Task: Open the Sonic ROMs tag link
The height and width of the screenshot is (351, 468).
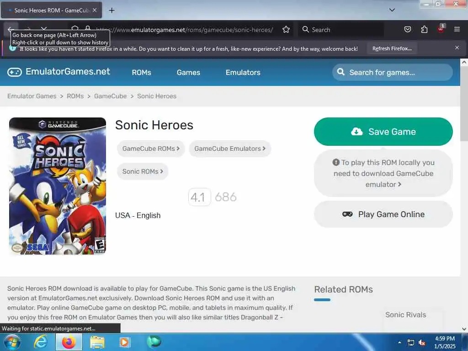Action: [143, 171]
